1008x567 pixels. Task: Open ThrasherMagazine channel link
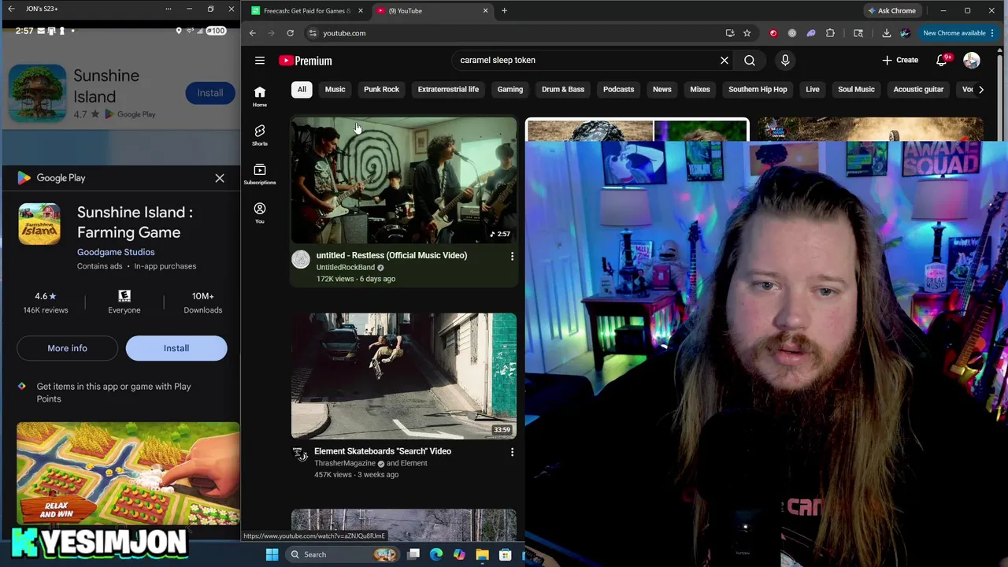coord(345,464)
